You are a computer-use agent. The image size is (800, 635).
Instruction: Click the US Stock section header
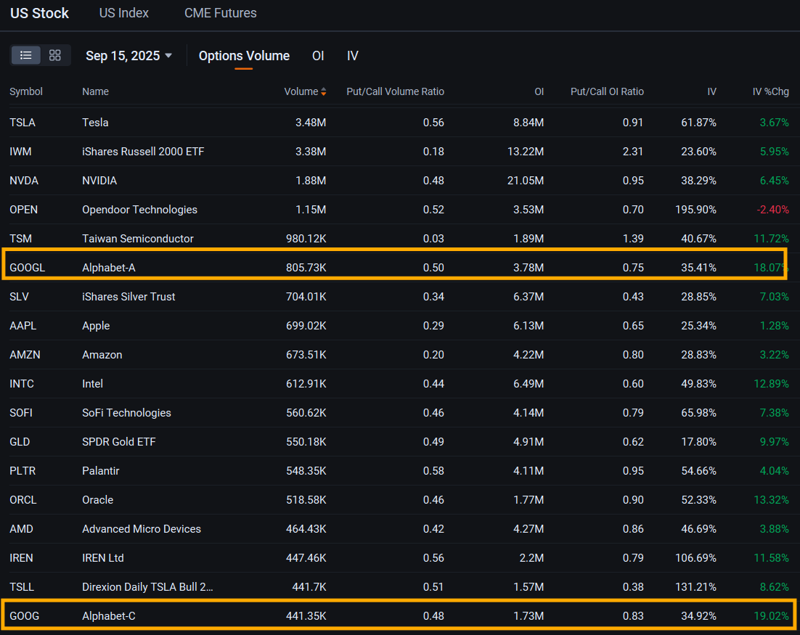(39, 12)
